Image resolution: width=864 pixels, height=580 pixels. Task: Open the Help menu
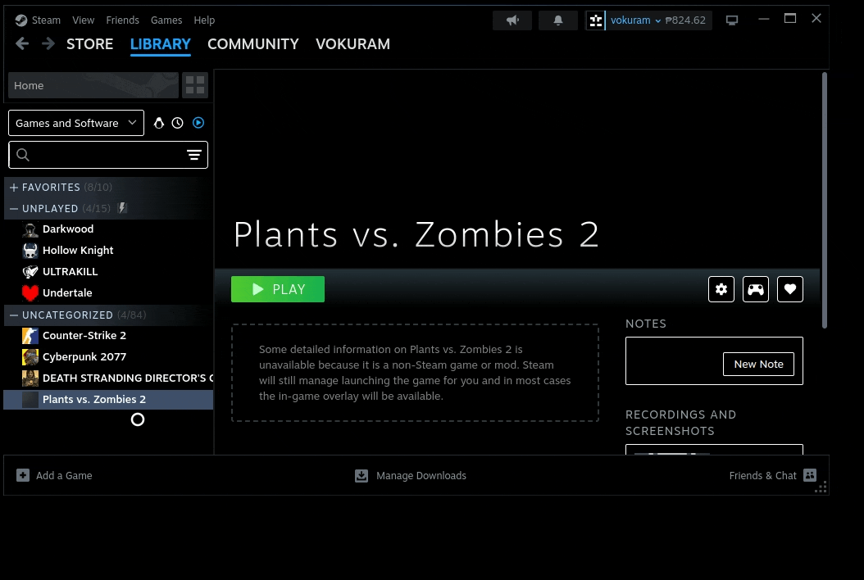point(204,20)
